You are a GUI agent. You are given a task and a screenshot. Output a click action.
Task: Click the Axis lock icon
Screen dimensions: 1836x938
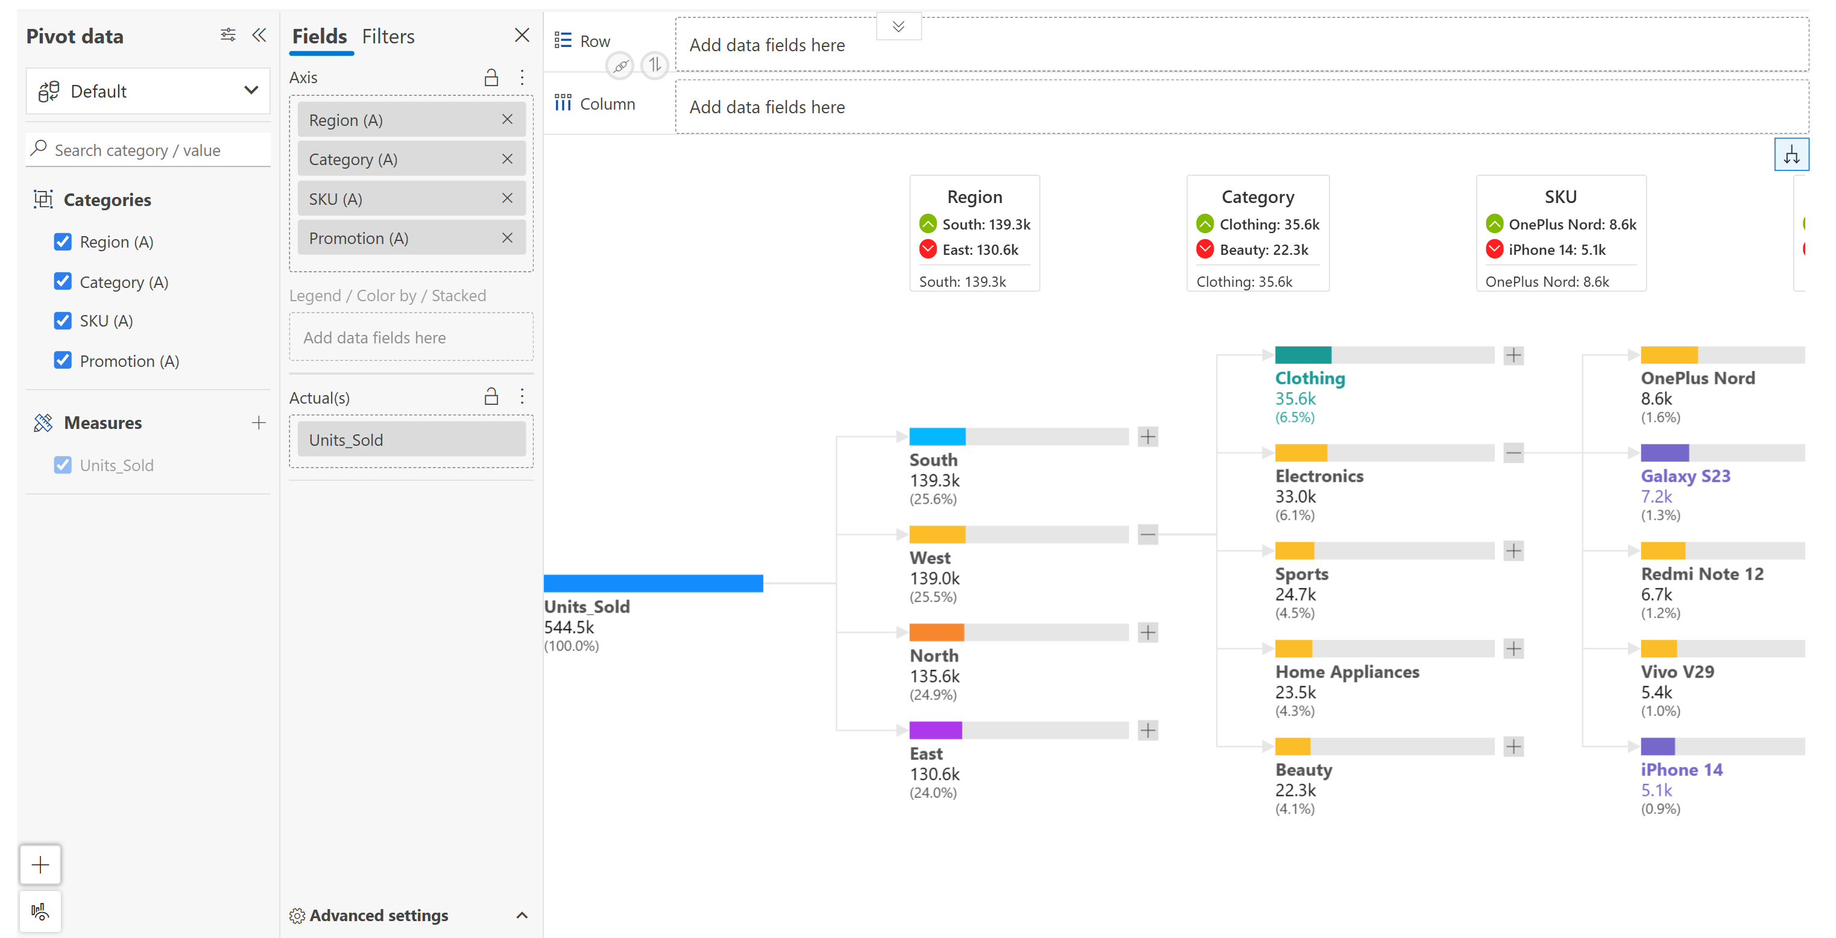pyautogui.click(x=490, y=78)
